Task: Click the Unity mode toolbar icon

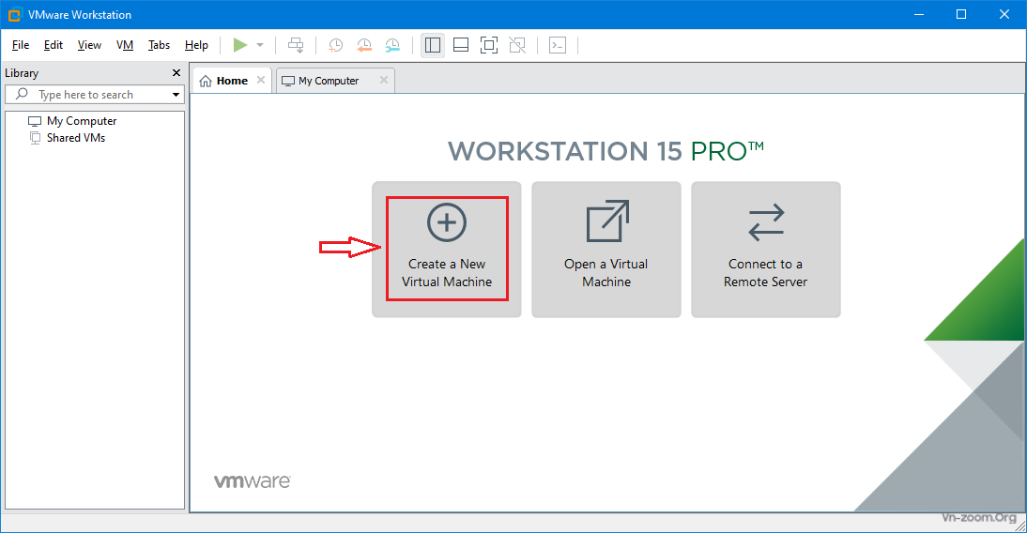Action: pos(517,45)
